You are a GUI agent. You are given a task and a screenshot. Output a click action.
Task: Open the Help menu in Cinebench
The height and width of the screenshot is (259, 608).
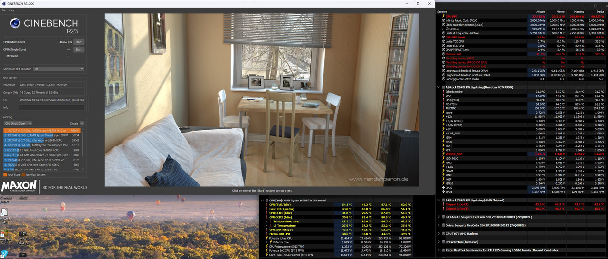[12, 10]
